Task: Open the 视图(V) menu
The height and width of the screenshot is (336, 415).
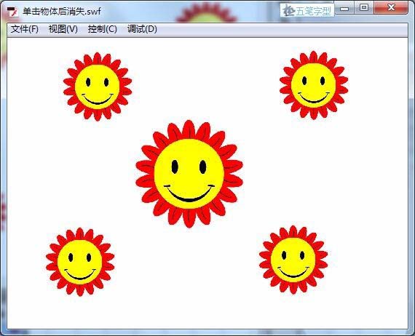Action: (x=63, y=29)
